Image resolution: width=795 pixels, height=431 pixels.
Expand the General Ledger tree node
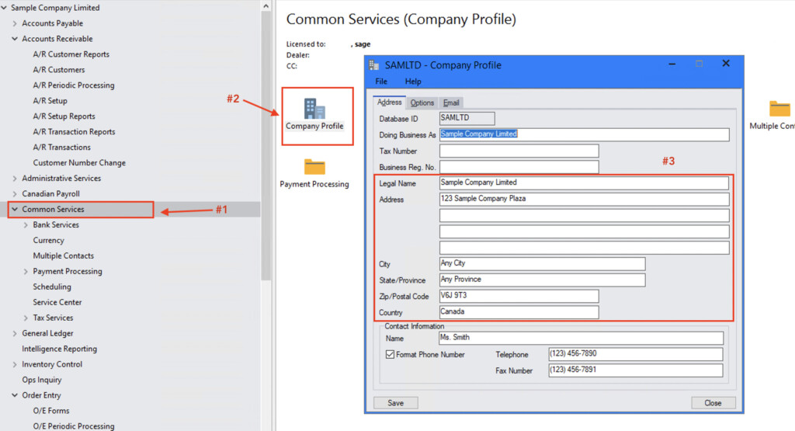[15, 334]
